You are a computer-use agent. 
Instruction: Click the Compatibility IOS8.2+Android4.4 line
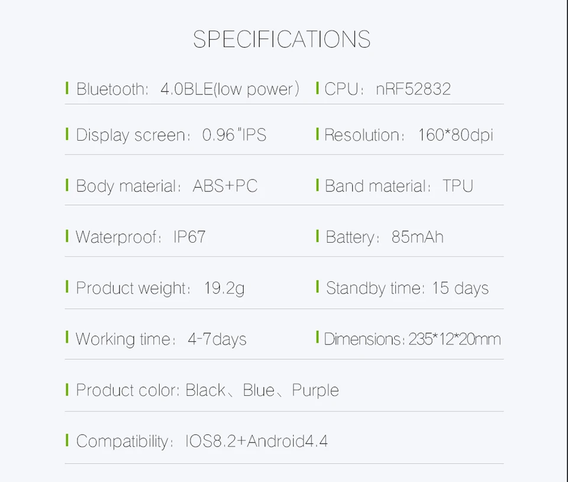tap(202, 441)
